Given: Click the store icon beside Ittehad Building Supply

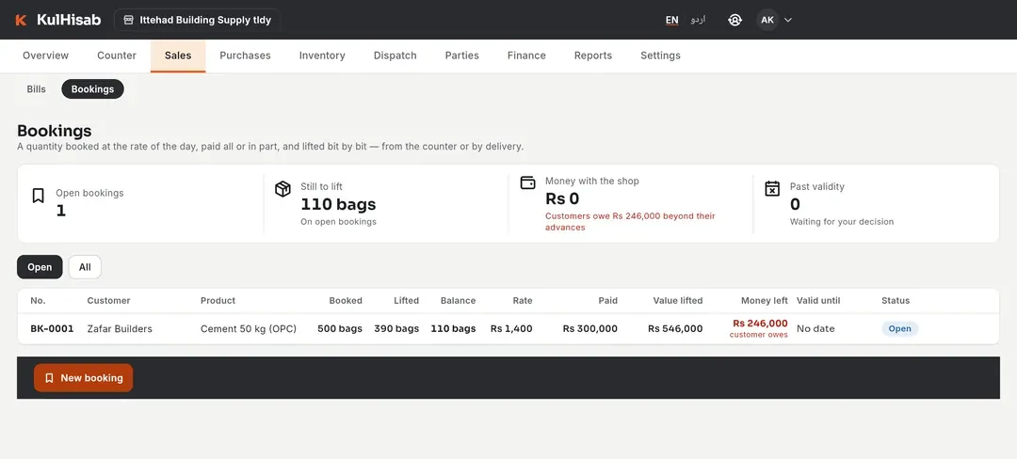Looking at the screenshot, I should (x=128, y=20).
